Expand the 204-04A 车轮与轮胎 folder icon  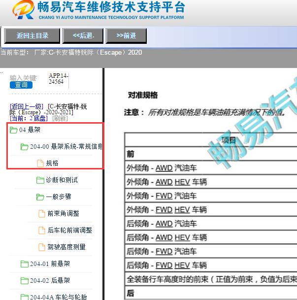coord(24,297)
